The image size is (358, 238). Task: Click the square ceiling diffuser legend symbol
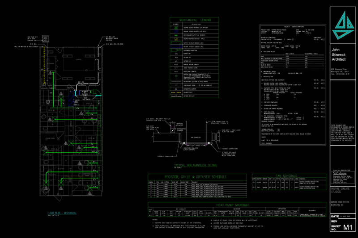pyautogui.click(x=175, y=28)
